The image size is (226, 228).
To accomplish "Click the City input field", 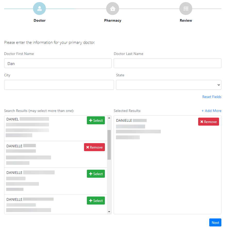I will 59,85.
